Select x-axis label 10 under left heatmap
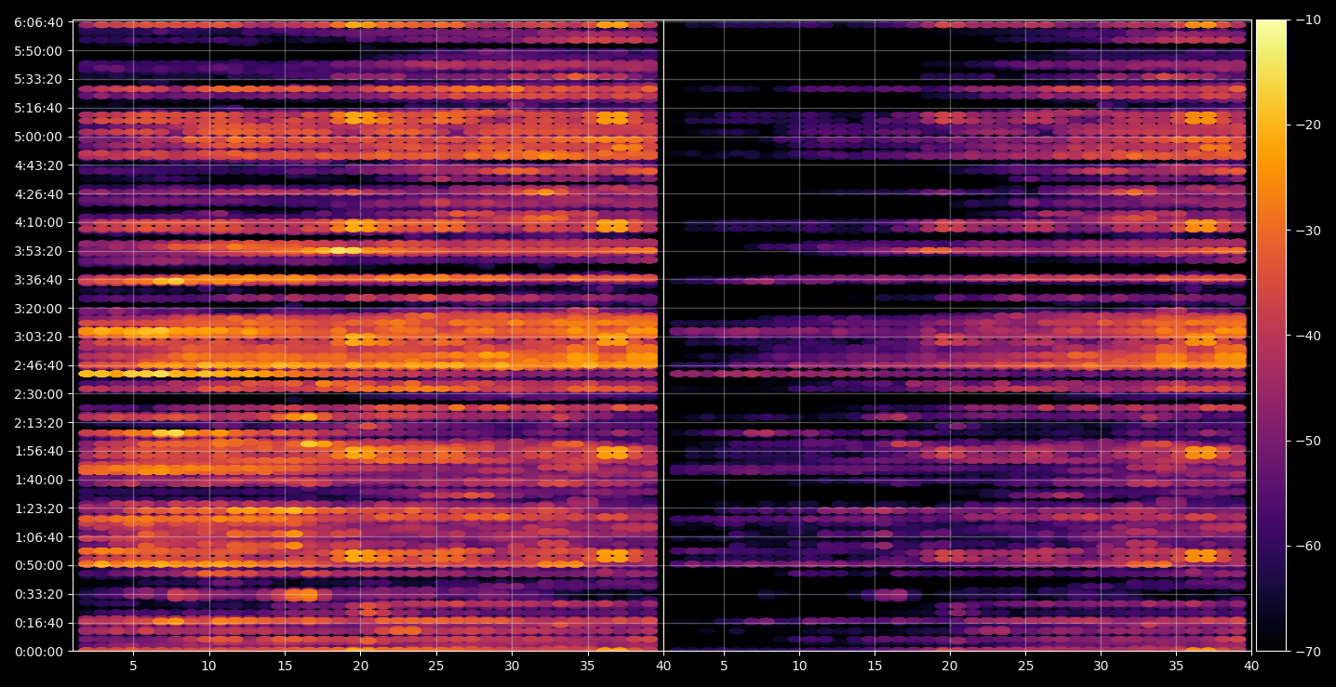 (x=208, y=666)
